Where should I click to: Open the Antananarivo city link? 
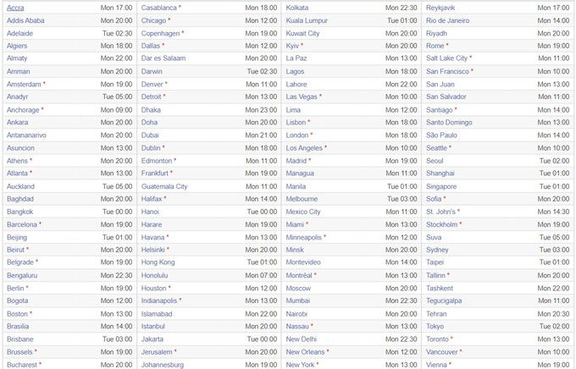(26, 135)
